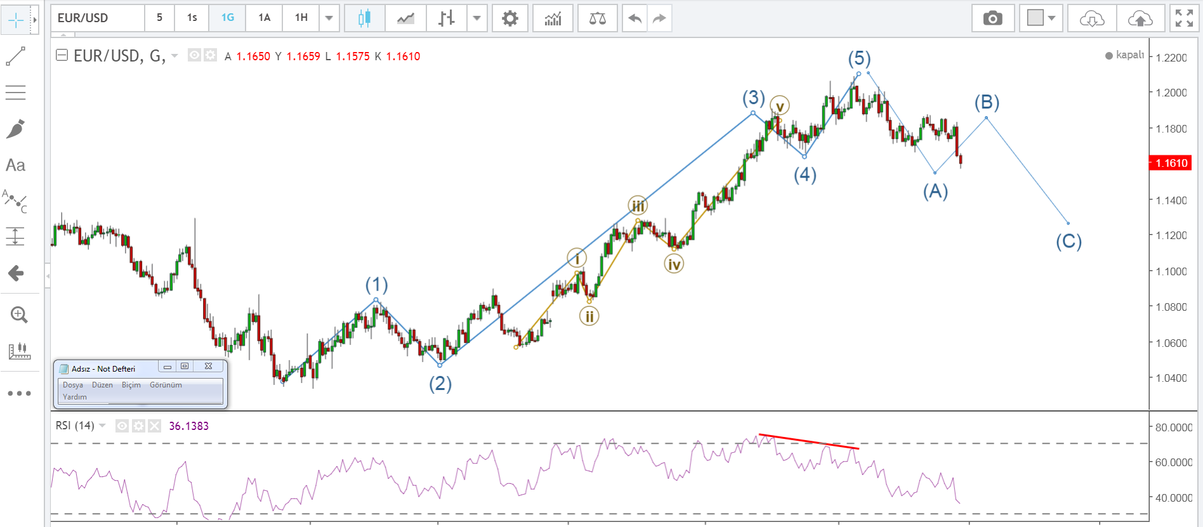1203x527 pixels.
Task: Select the trend line drawing tool
Action: click(15, 56)
